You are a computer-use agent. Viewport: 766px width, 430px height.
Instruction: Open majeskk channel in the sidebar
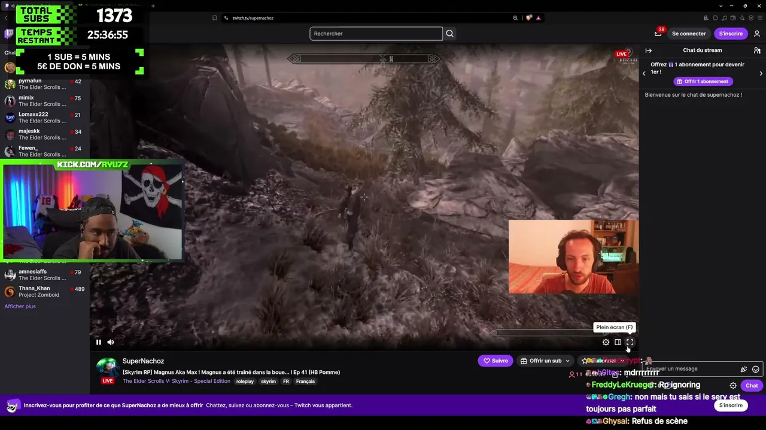pos(45,134)
